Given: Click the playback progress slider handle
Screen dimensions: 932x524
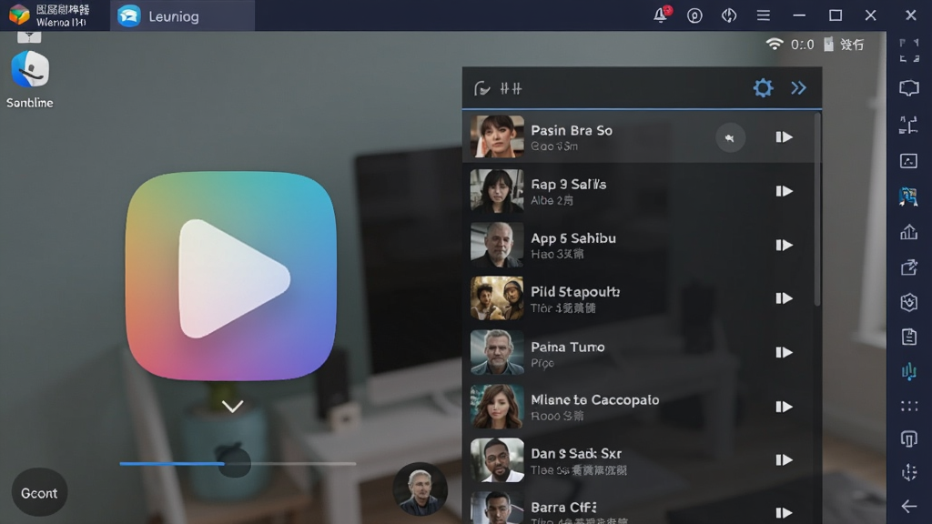Looking at the screenshot, I should (x=234, y=463).
